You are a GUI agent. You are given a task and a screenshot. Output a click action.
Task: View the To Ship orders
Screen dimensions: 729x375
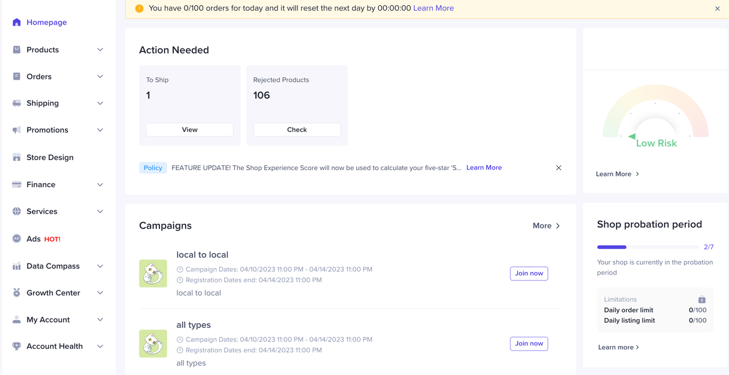pos(190,130)
